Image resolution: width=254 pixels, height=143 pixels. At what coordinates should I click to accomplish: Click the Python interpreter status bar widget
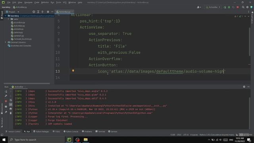coord(217,135)
